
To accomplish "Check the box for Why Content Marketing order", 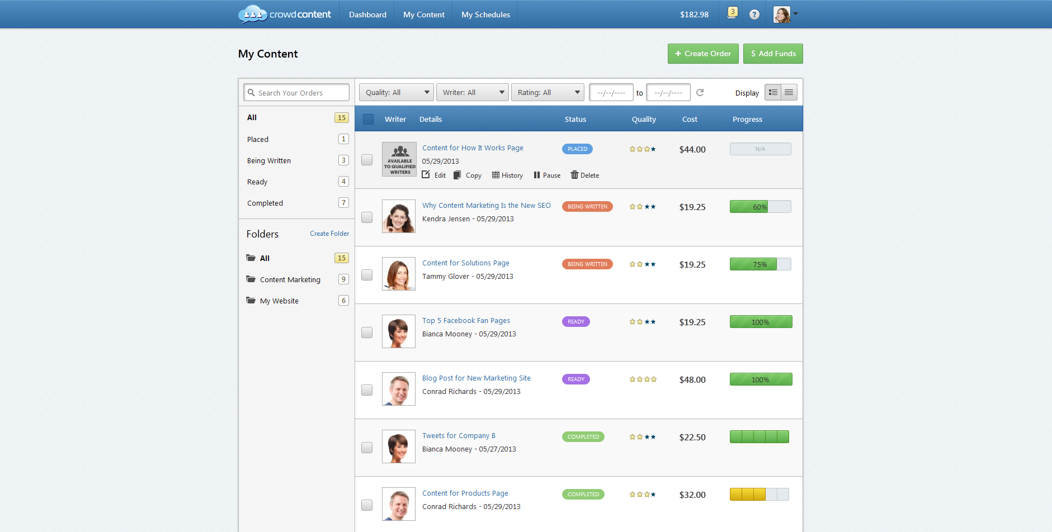I will click(x=367, y=217).
